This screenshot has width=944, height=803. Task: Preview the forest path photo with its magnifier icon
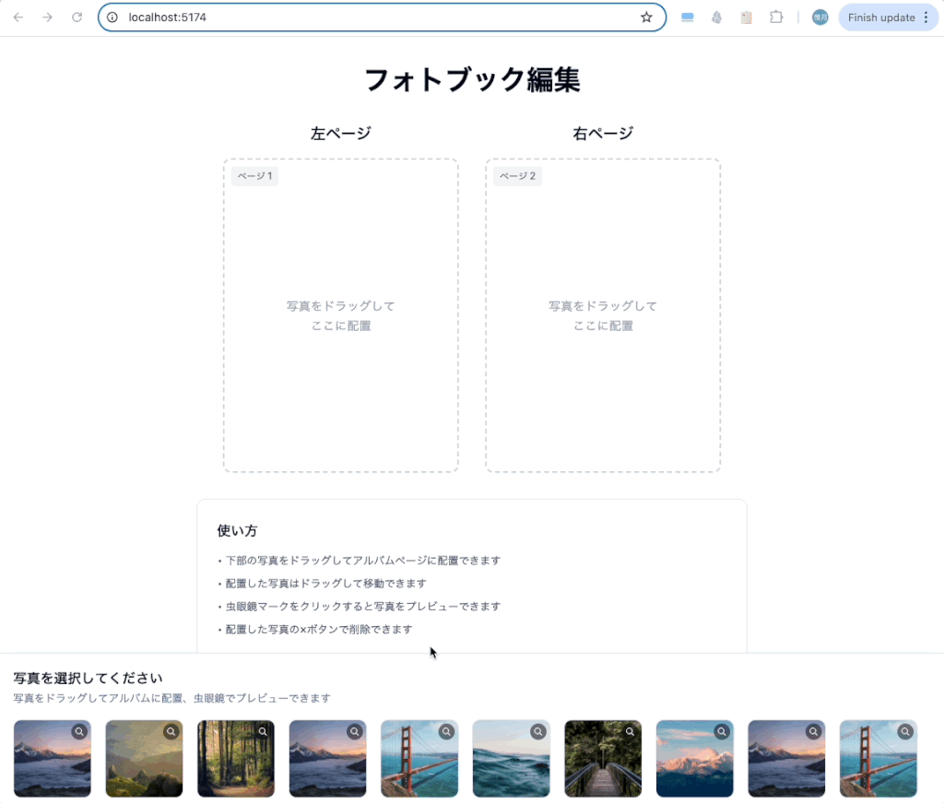(263, 731)
